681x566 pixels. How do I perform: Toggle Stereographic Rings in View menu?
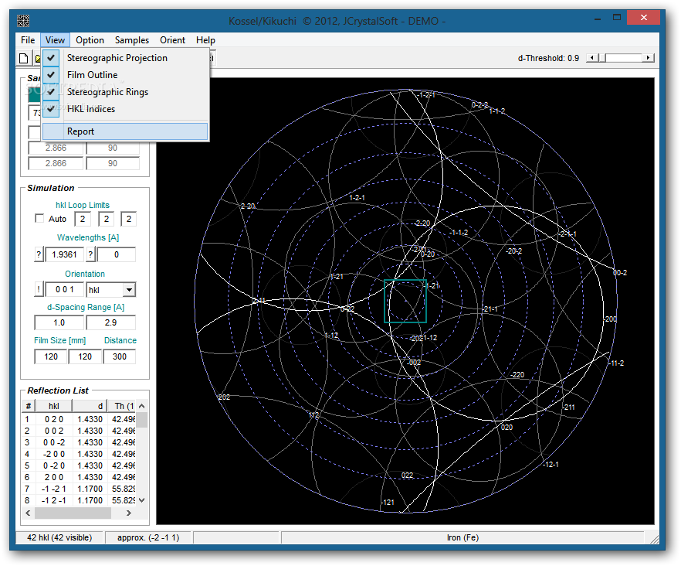tap(125, 92)
